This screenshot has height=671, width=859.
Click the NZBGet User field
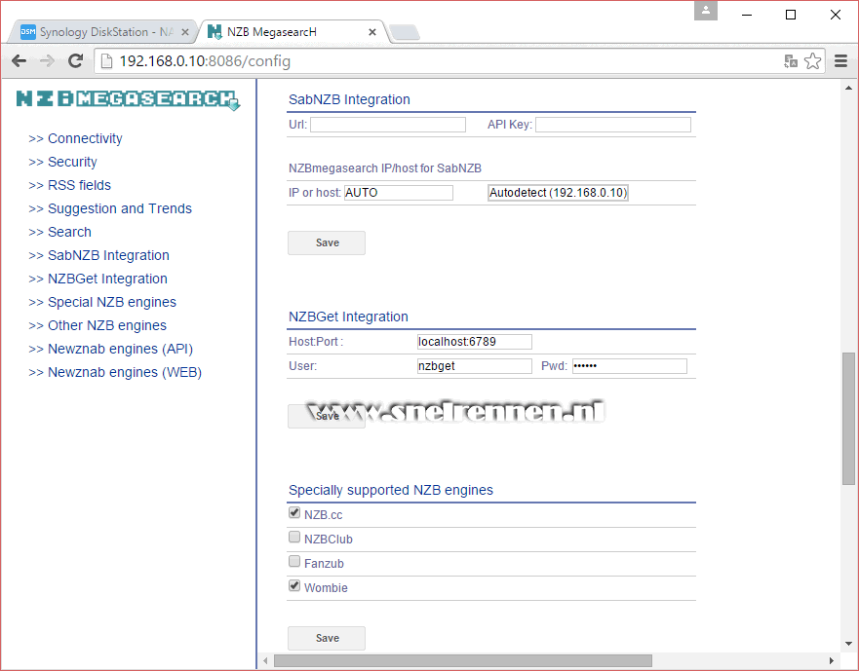point(475,366)
